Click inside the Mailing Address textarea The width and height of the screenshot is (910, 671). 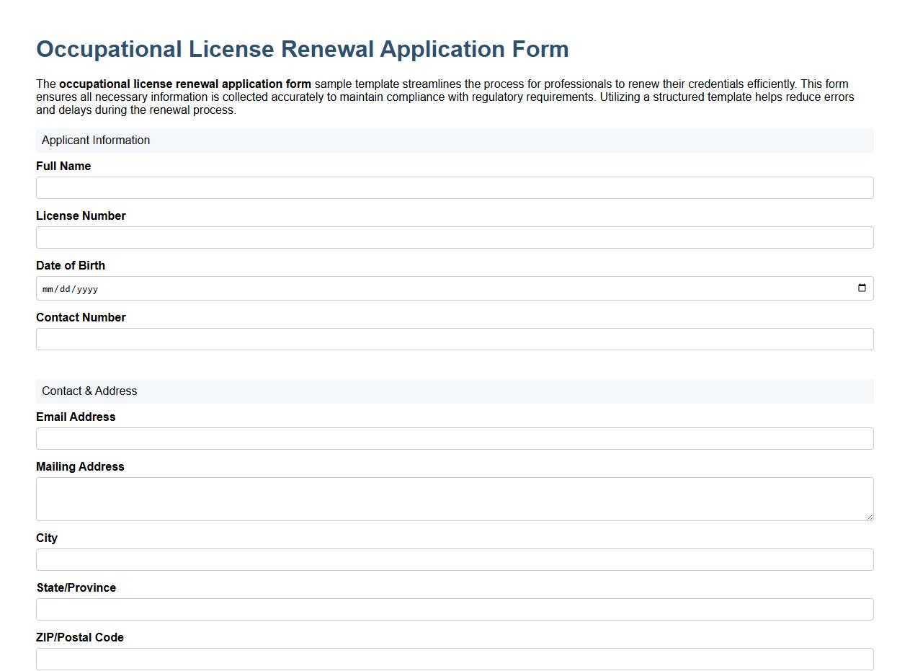coord(455,497)
